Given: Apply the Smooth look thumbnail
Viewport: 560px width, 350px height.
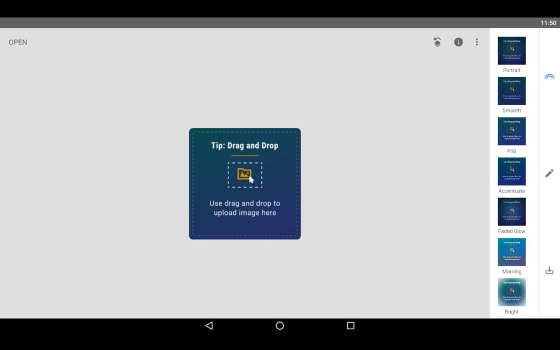Looking at the screenshot, I should point(511,91).
